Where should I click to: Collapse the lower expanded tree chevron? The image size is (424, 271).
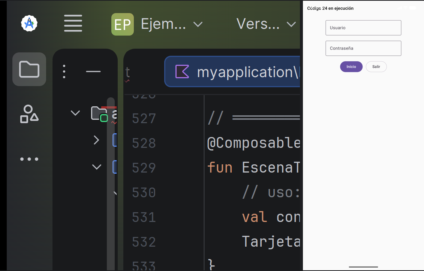point(97,167)
